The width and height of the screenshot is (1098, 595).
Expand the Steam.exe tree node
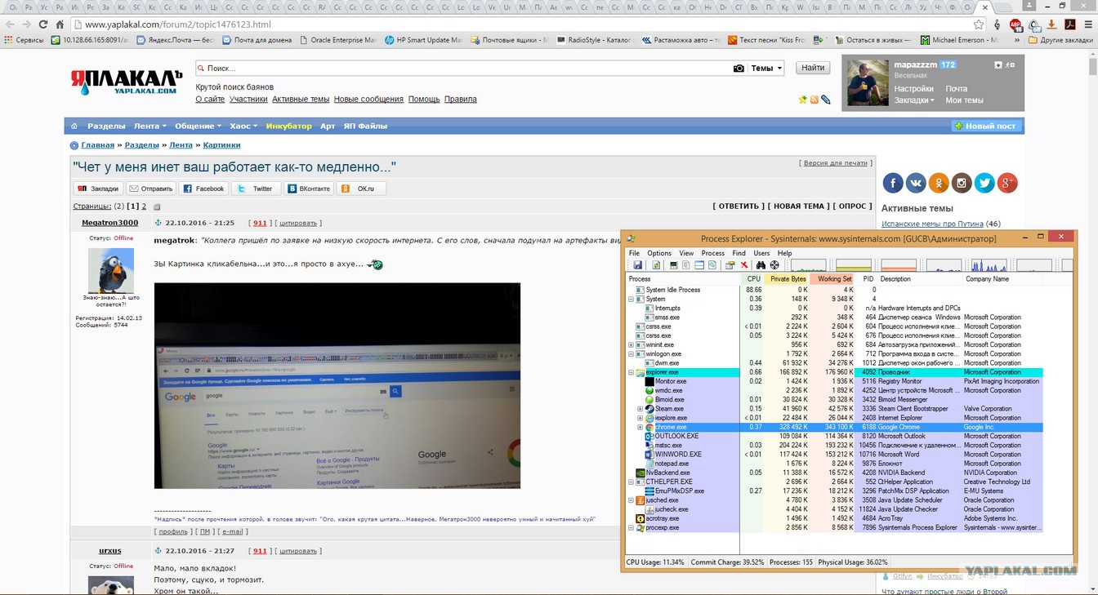click(x=640, y=409)
